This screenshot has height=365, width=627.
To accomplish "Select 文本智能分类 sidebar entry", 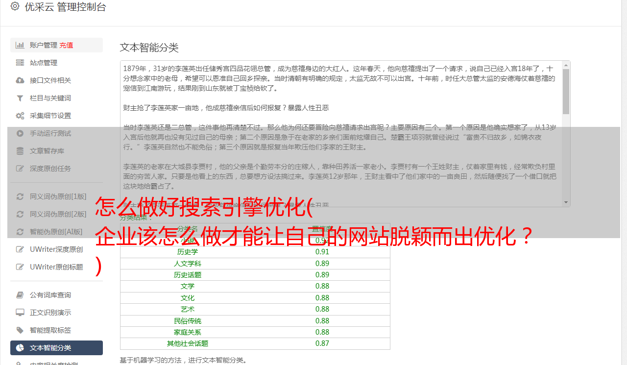I will [x=56, y=348].
